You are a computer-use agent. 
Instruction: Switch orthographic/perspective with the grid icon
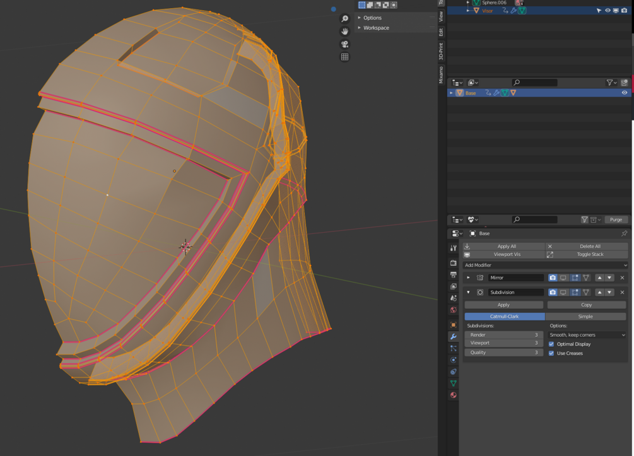click(x=344, y=57)
